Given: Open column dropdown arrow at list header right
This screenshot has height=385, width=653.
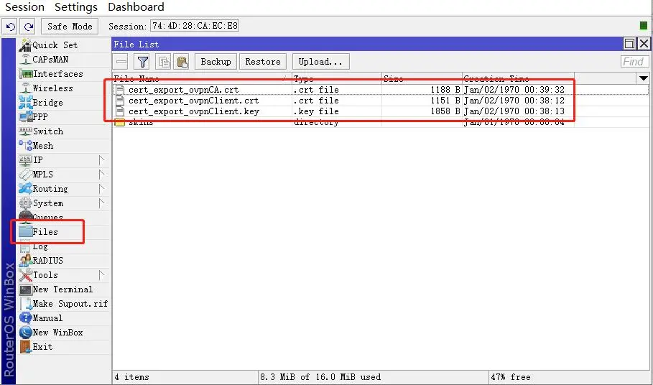Looking at the screenshot, I should point(643,78).
